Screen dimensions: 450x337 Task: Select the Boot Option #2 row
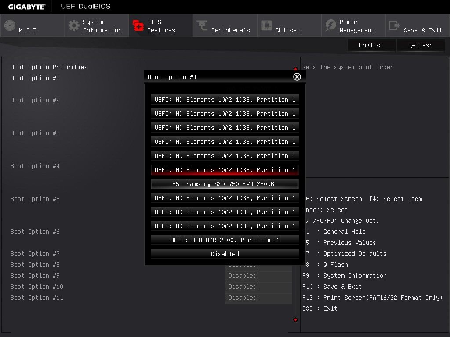pos(35,100)
